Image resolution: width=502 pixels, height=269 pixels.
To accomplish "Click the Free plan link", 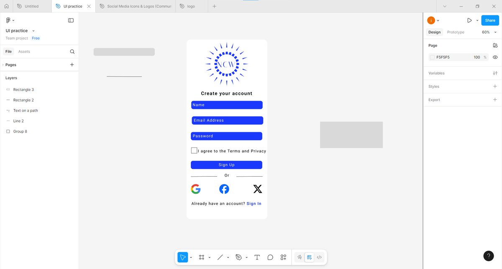I will pos(36,38).
